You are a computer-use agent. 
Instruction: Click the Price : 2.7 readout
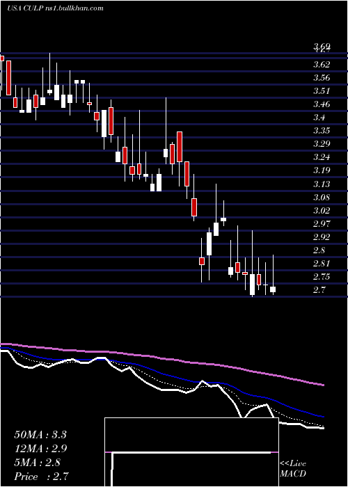(x=41, y=477)
